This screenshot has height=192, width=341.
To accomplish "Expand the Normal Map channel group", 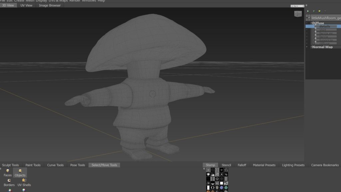I will click(311, 47).
